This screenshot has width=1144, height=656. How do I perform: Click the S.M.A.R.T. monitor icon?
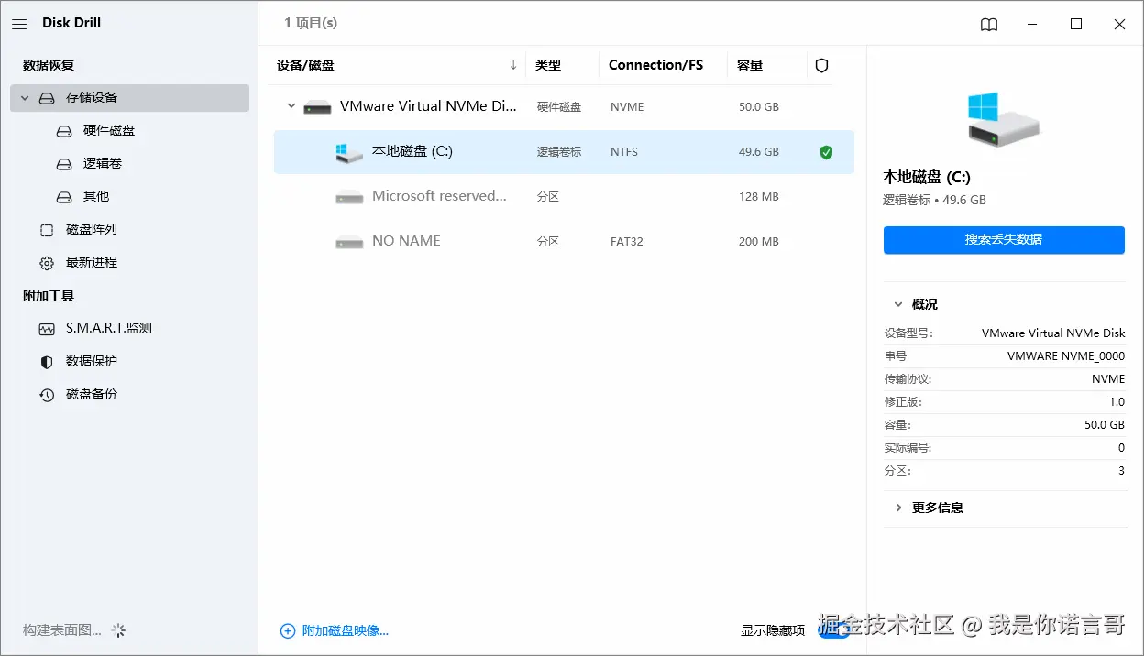point(47,329)
